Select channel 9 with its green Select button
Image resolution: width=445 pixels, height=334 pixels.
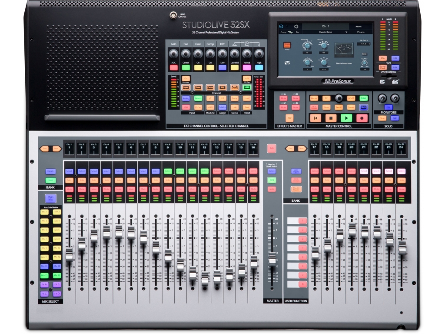(167, 171)
